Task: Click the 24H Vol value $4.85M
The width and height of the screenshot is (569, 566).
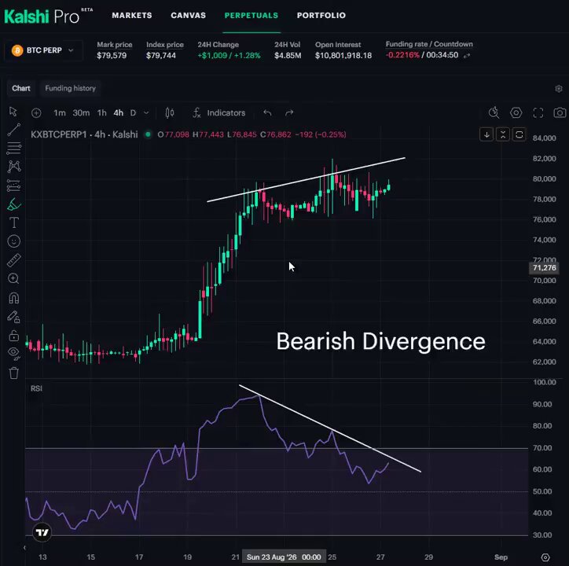Action: 288,56
